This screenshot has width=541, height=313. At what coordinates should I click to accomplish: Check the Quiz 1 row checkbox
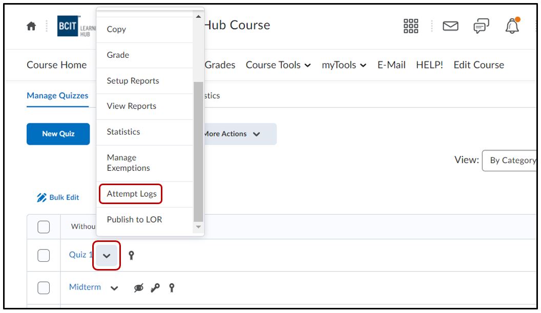[x=44, y=255]
